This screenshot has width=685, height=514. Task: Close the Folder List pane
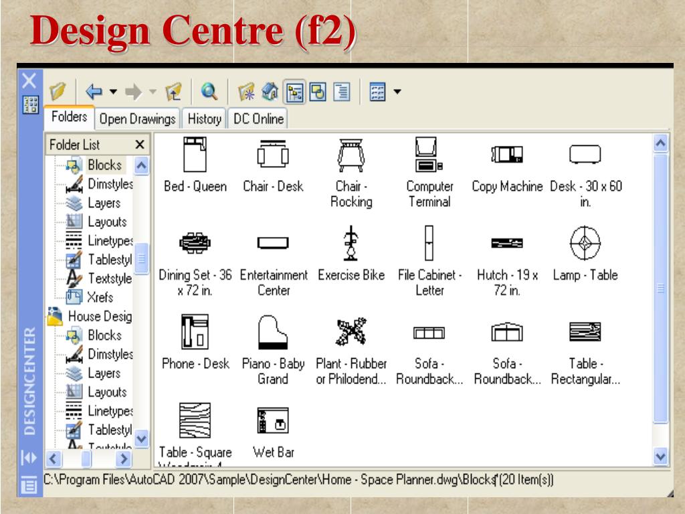[140, 145]
